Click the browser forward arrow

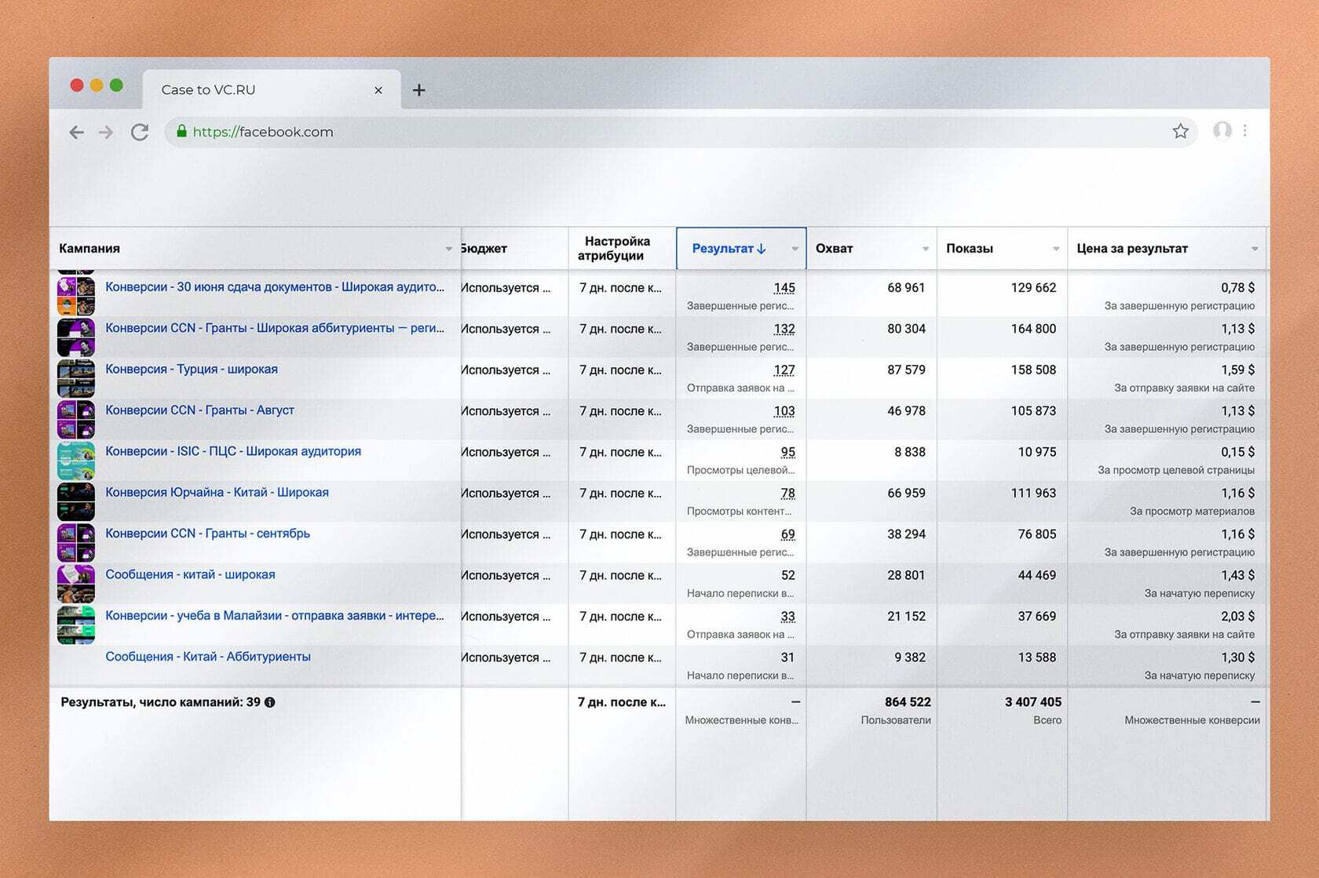click(x=106, y=133)
